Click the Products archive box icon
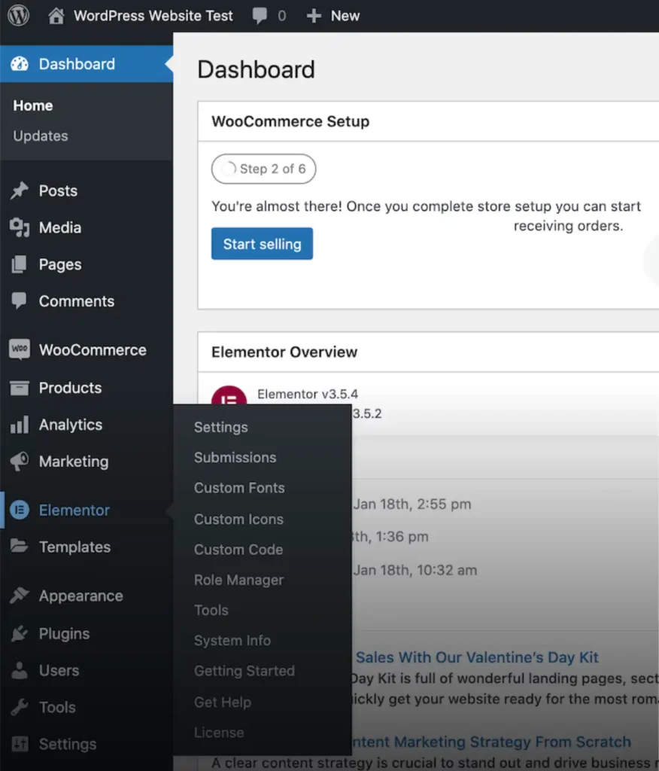The width and height of the screenshot is (659, 771). 19,388
